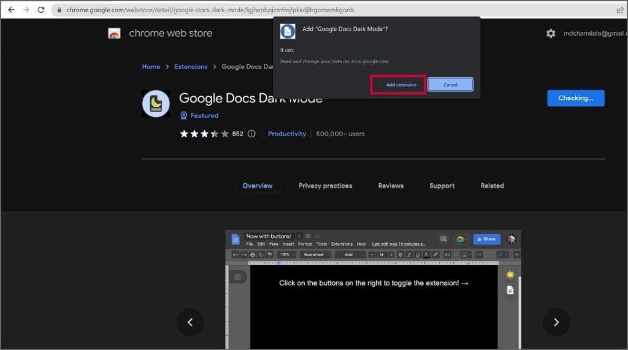The width and height of the screenshot is (628, 350).
Task: Click the Extensions menu in the preview
Action: [342, 244]
